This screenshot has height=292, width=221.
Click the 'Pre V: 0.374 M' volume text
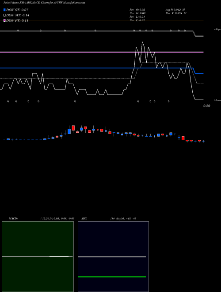coord(176,13)
